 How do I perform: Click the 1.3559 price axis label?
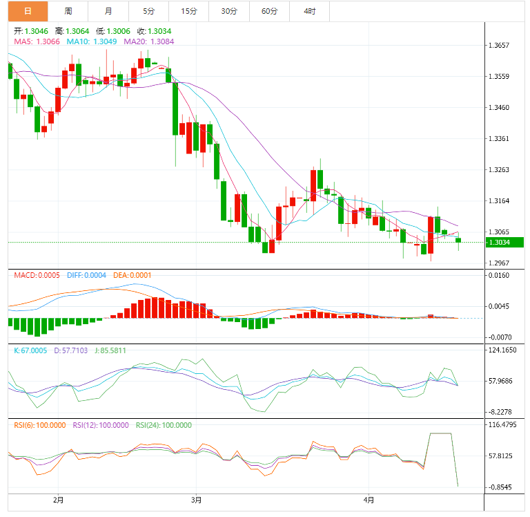click(499, 77)
